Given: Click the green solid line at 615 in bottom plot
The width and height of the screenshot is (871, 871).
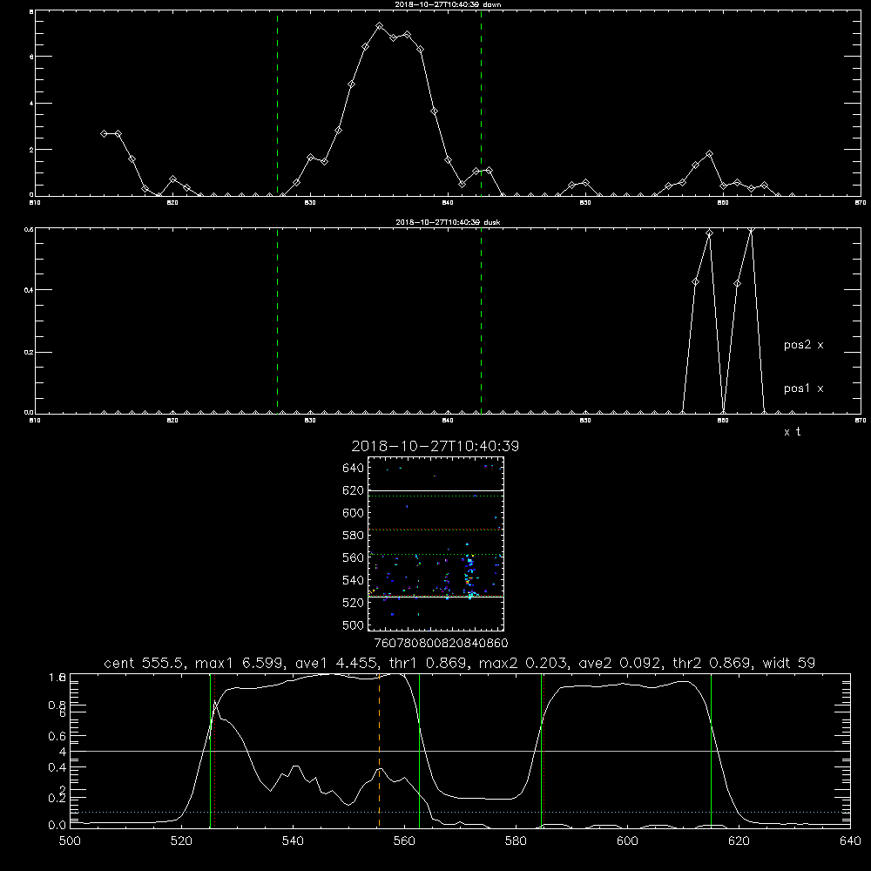Looking at the screenshot, I should (x=711, y=750).
